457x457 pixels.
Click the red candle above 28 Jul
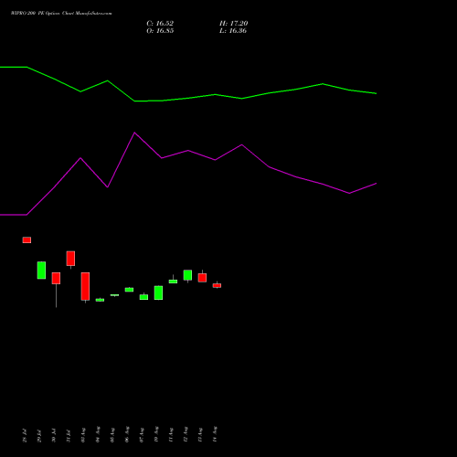click(27, 240)
